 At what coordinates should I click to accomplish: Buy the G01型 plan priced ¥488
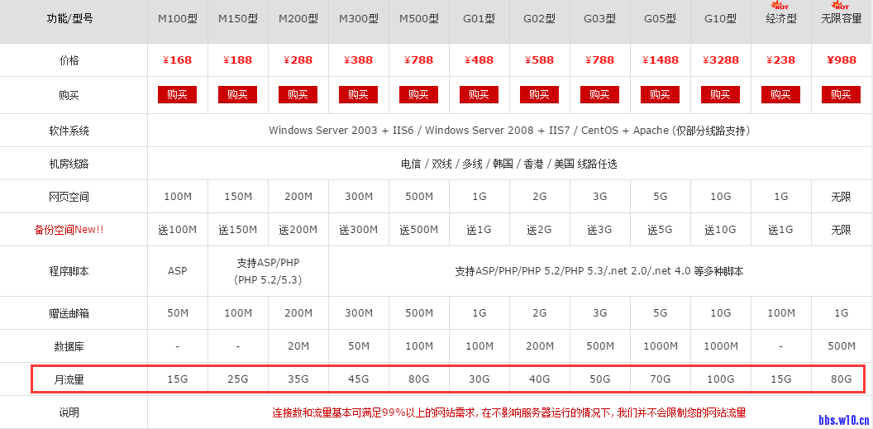click(x=479, y=95)
